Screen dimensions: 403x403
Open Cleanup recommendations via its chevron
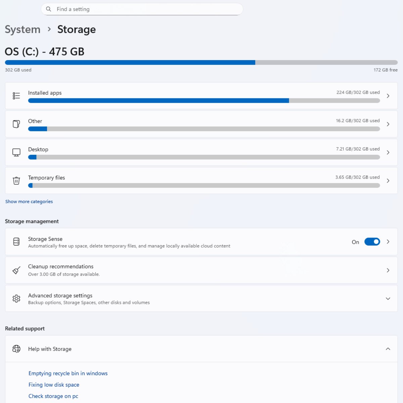(388, 270)
